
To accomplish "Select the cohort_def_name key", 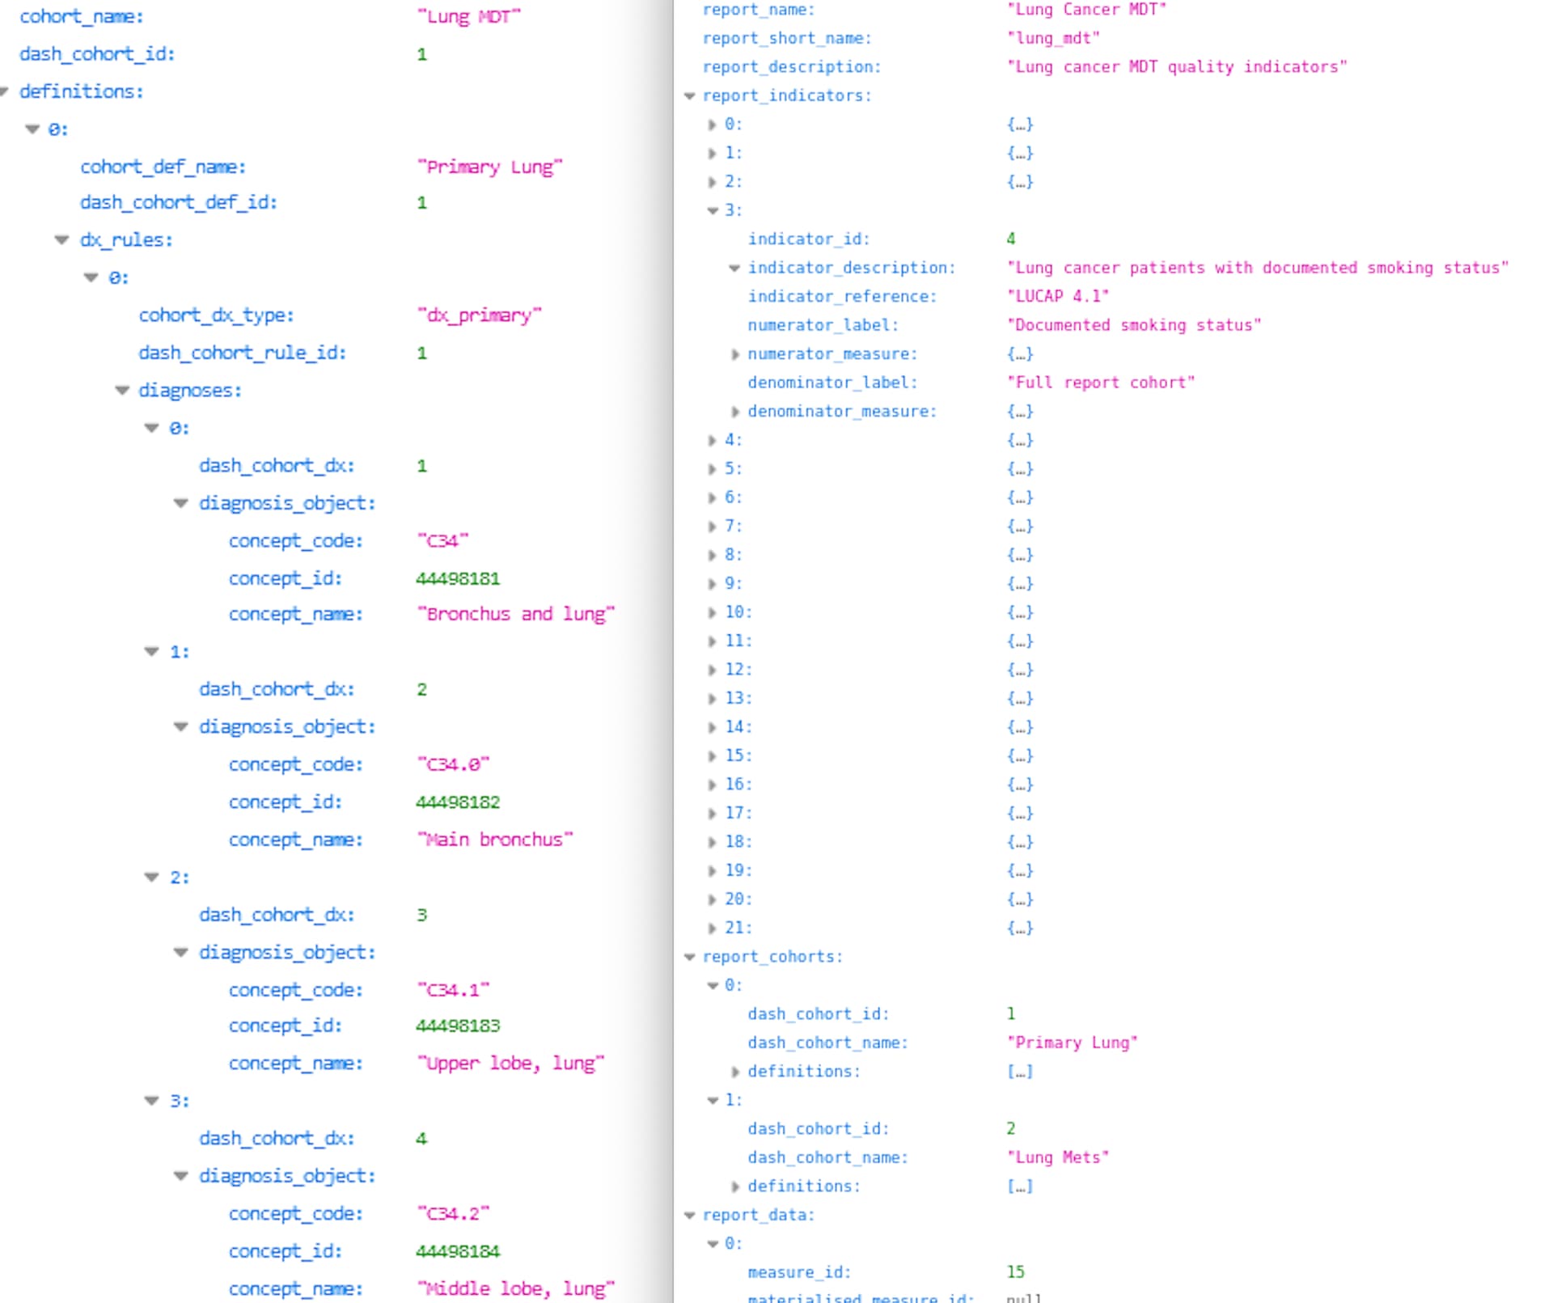I will pos(163,167).
